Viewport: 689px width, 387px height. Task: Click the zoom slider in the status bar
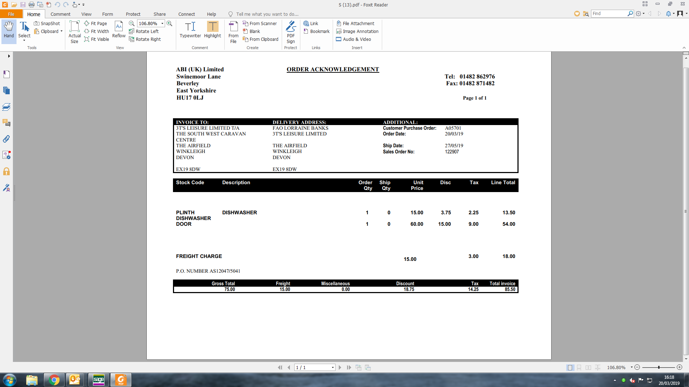658,368
